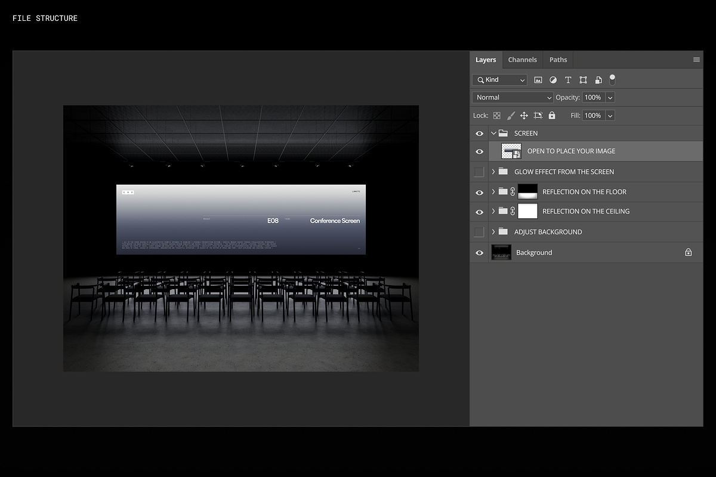Switch to the Channels tab

tap(523, 60)
